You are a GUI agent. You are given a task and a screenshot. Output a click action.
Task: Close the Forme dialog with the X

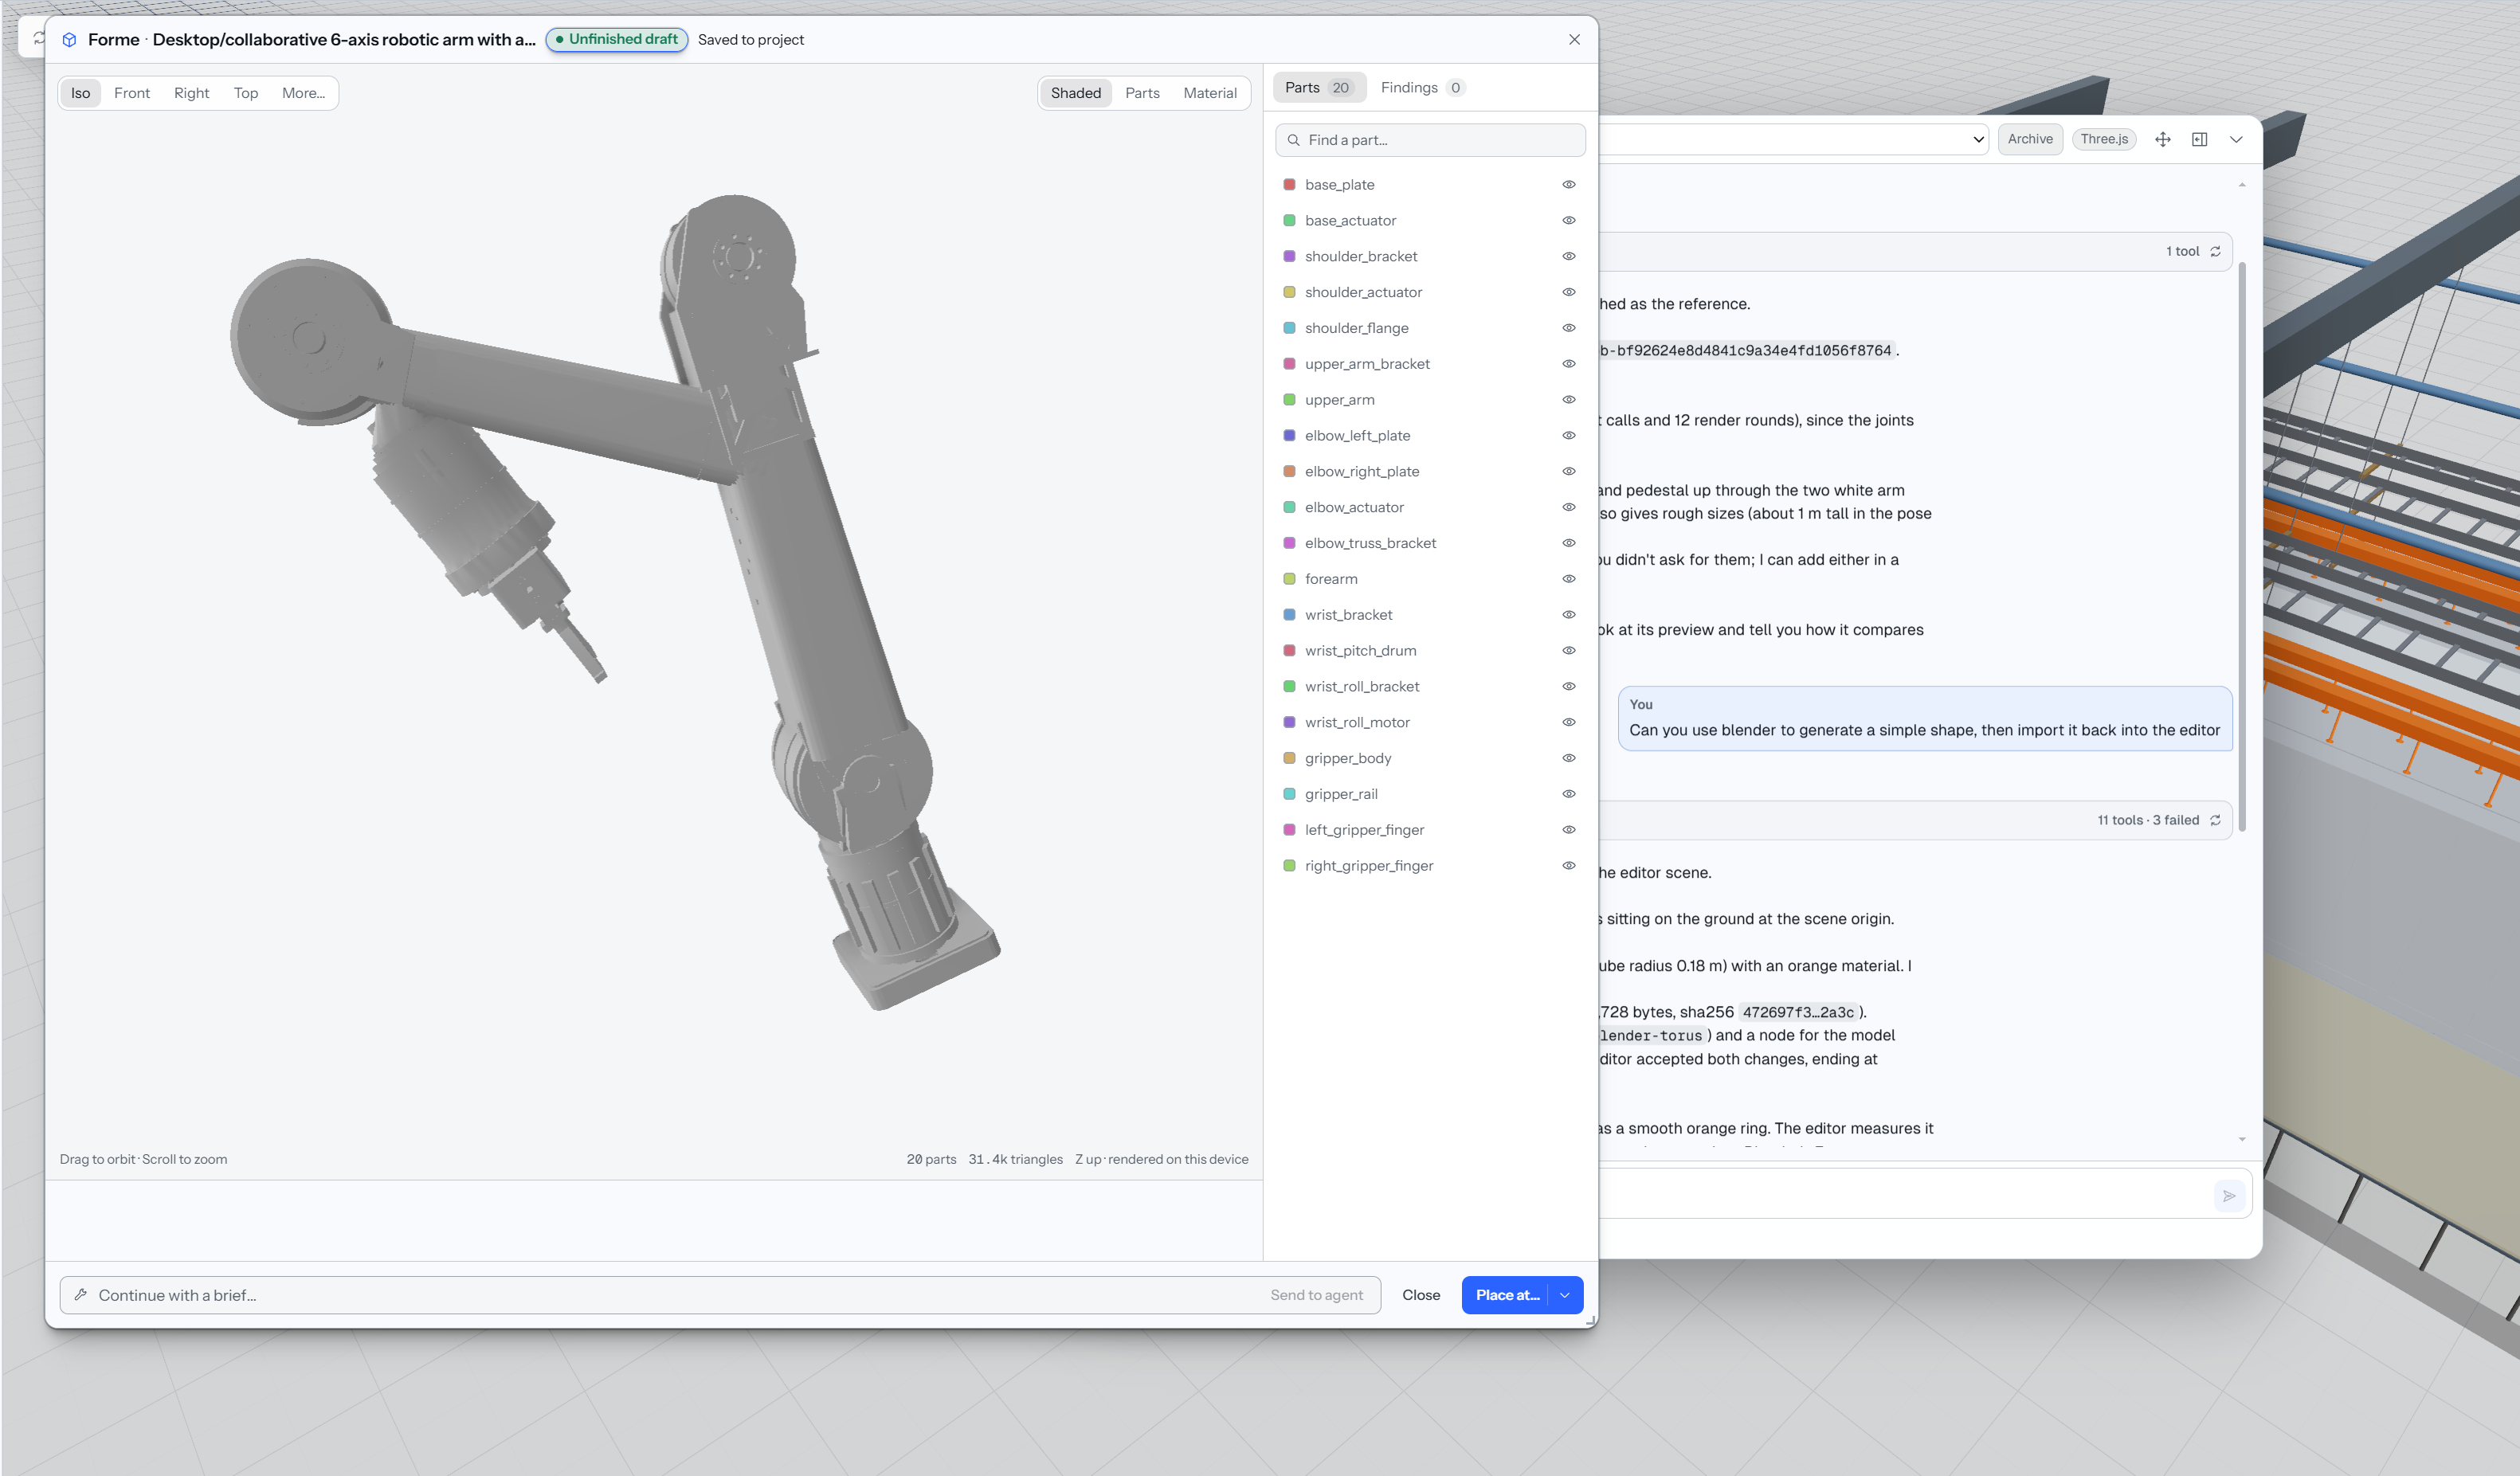pyautogui.click(x=1574, y=40)
